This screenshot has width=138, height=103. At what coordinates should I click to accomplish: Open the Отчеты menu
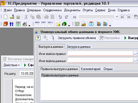[x=88, y=10]
